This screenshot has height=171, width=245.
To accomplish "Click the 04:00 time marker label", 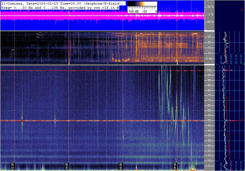I will [67, 166].
